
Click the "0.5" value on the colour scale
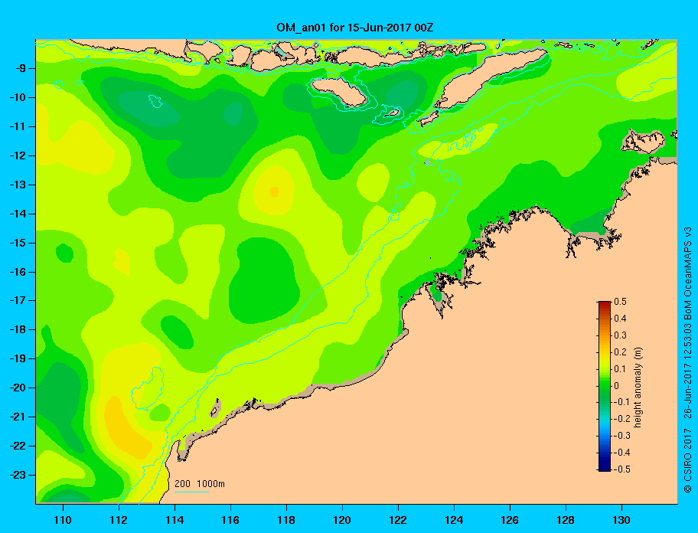click(x=620, y=302)
